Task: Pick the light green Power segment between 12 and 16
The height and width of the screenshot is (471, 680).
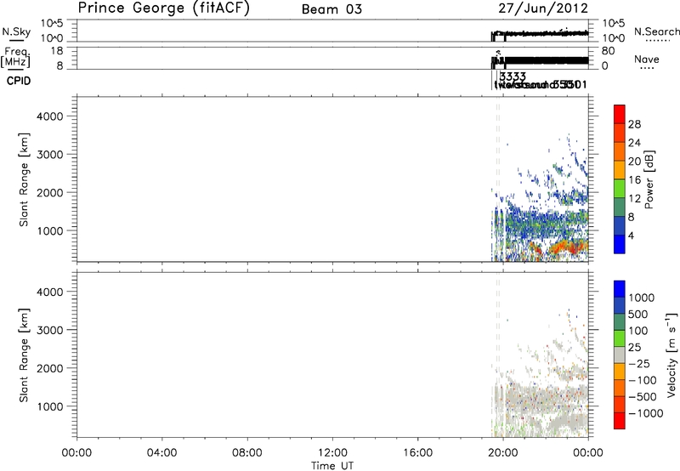Action: point(620,189)
